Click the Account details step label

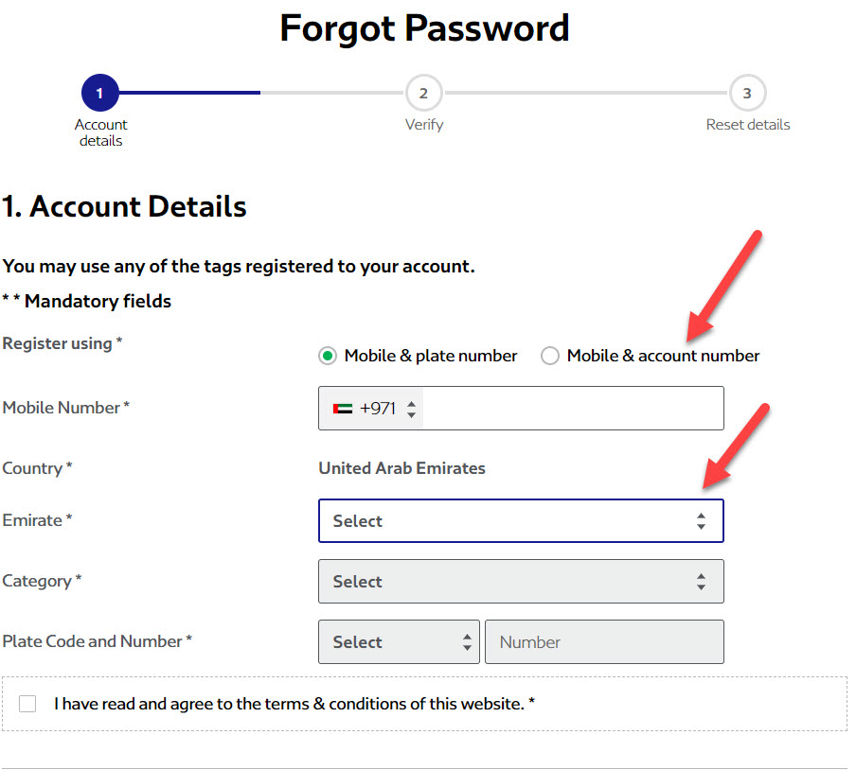100,132
